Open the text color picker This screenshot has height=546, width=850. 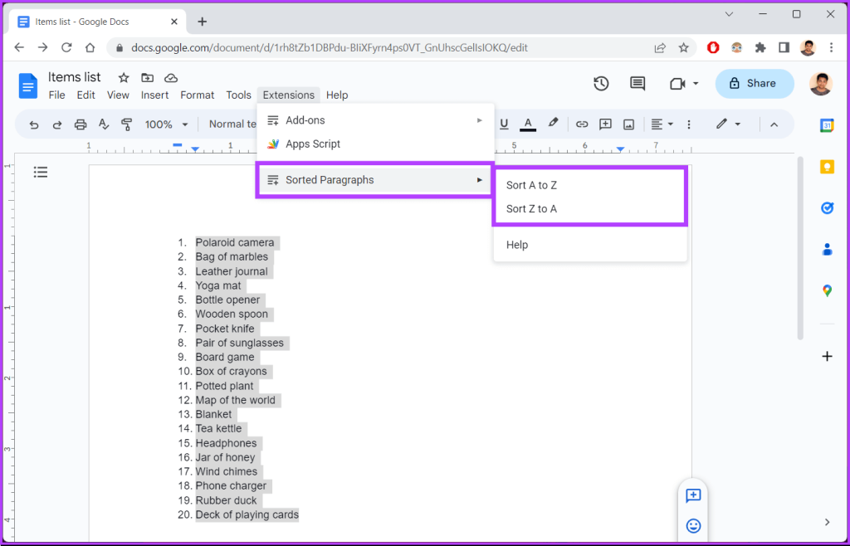(x=527, y=124)
